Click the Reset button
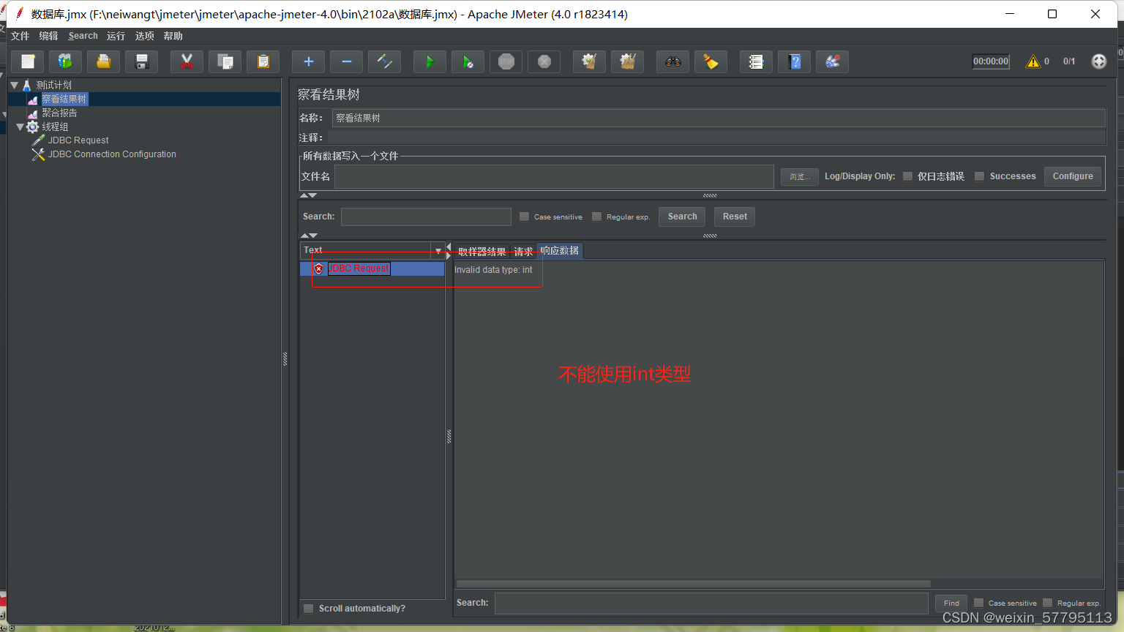Viewport: 1124px width, 632px height. tap(735, 217)
